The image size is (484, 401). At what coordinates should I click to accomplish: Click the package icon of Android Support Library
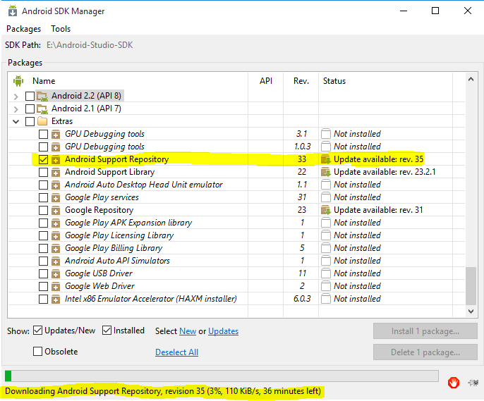tap(56, 172)
